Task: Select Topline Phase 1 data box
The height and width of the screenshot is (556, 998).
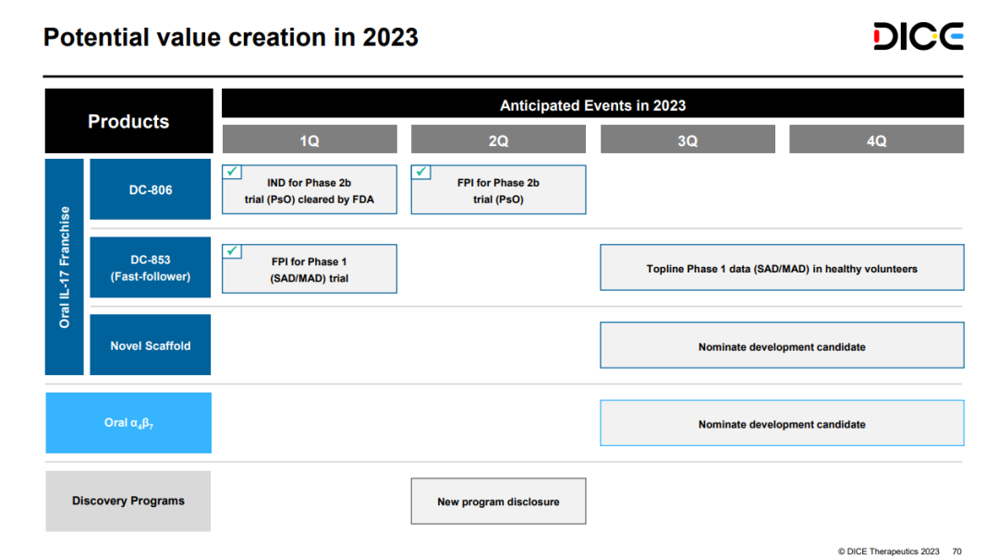Action: click(782, 269)
